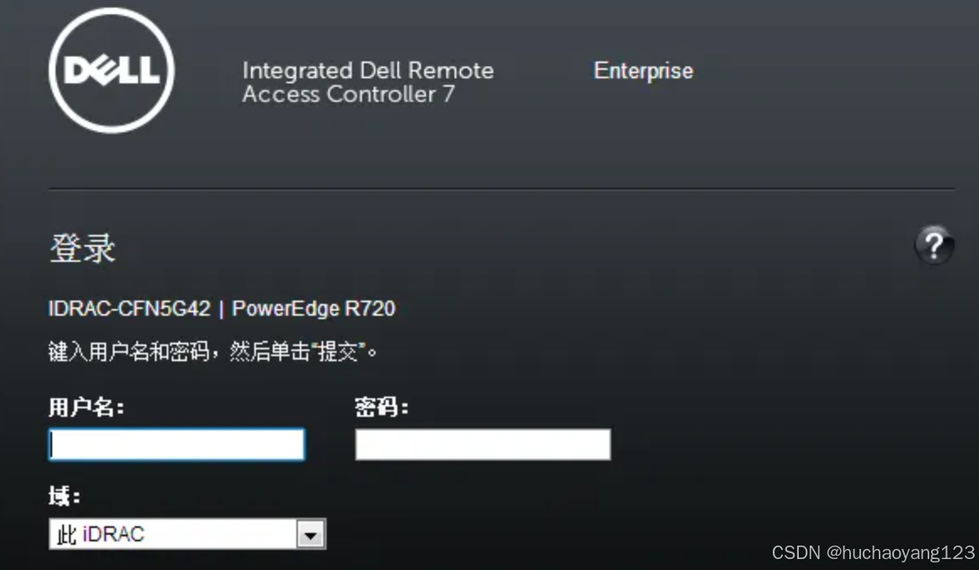This screenshot has height=570, width=979.
Task: Click the 域: domain label
Action: pyautogui.click(x=64, y=497)
